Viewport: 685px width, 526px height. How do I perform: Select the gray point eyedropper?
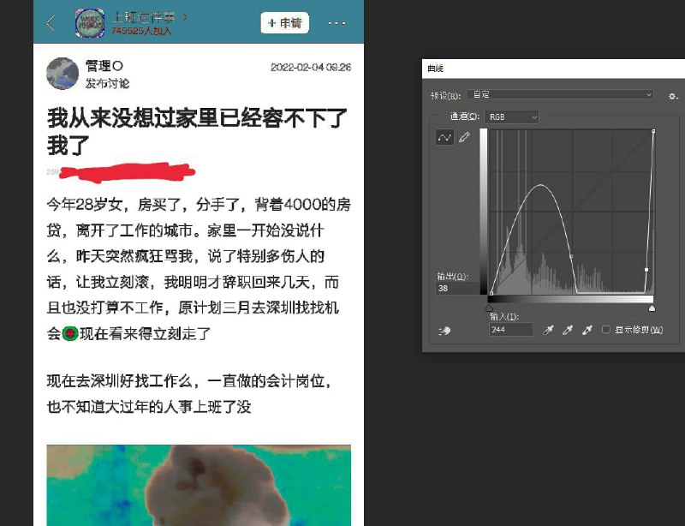[x=568, y=329]
